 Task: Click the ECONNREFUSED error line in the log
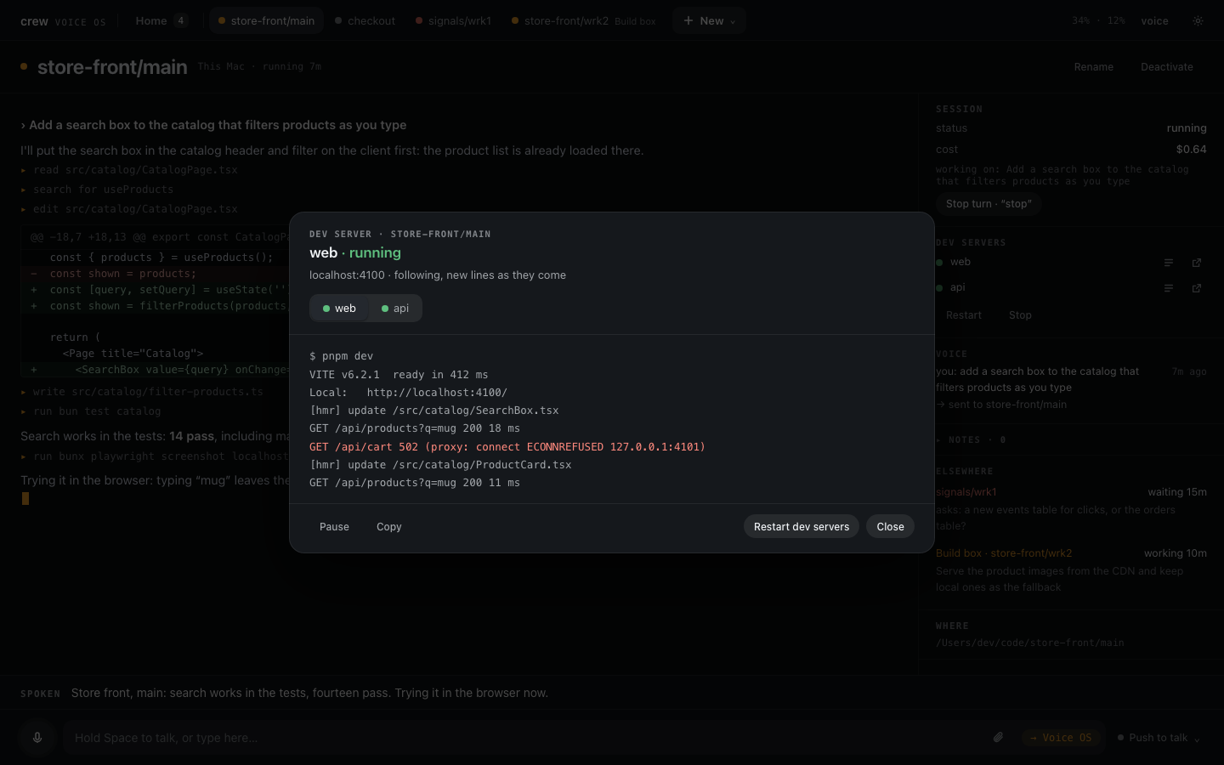pyautogui.click(x=507, y=447)
